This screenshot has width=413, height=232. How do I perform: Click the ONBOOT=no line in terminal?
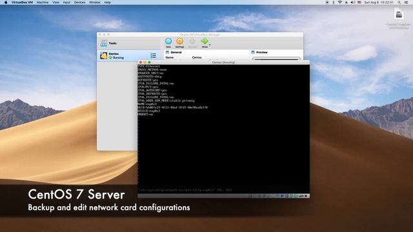pos(145,114)
